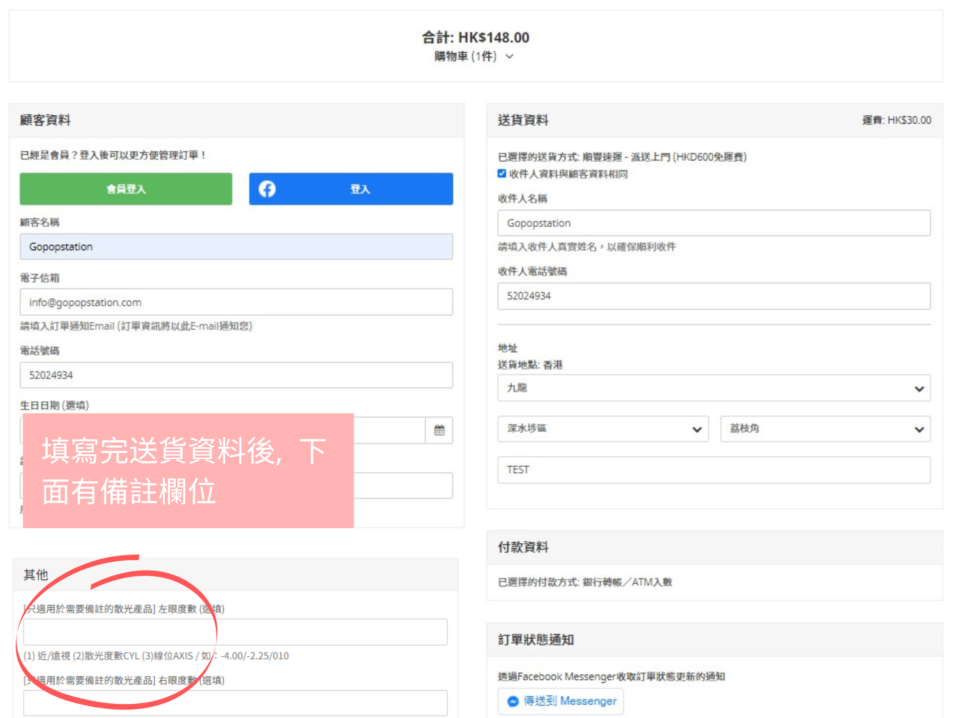This screenshot has height=718, width=964.
Task: Open the 深水埗區 district dropdown
Action: (x=602, y=429)
